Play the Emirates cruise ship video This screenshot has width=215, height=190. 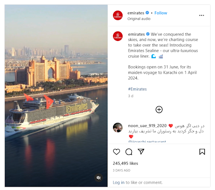56,96
